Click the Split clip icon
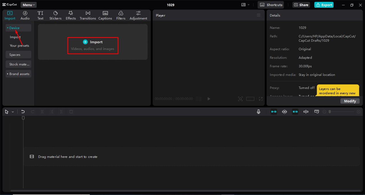The image size is (365, 195). point(42,112)
